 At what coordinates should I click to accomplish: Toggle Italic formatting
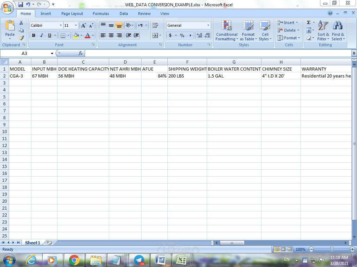click(41, 35)
